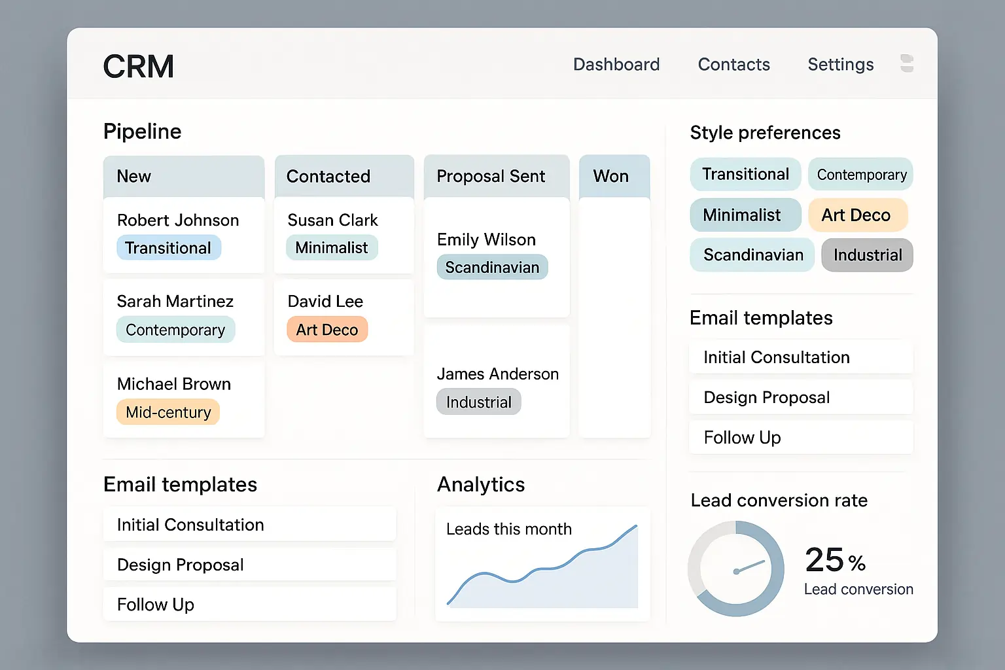Open the Robert Johnson lead card

pyautogui.click(x=184, y=236)
